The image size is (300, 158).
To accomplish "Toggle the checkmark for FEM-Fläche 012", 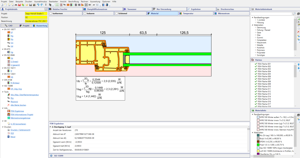I will pyautogui.click(x=256, y=91).
